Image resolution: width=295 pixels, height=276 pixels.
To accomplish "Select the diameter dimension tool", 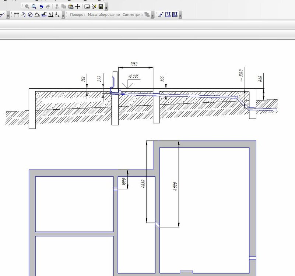I will click(x=30, y=15).
